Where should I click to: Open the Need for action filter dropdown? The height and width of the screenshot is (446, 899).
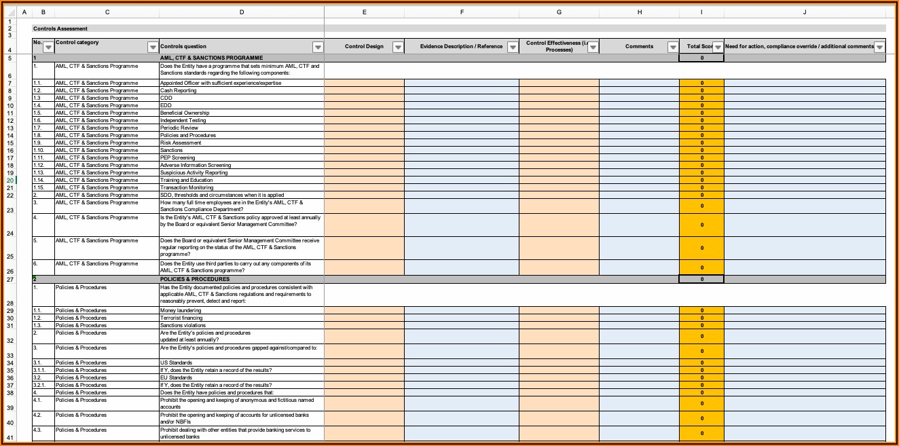pos(879,48)
